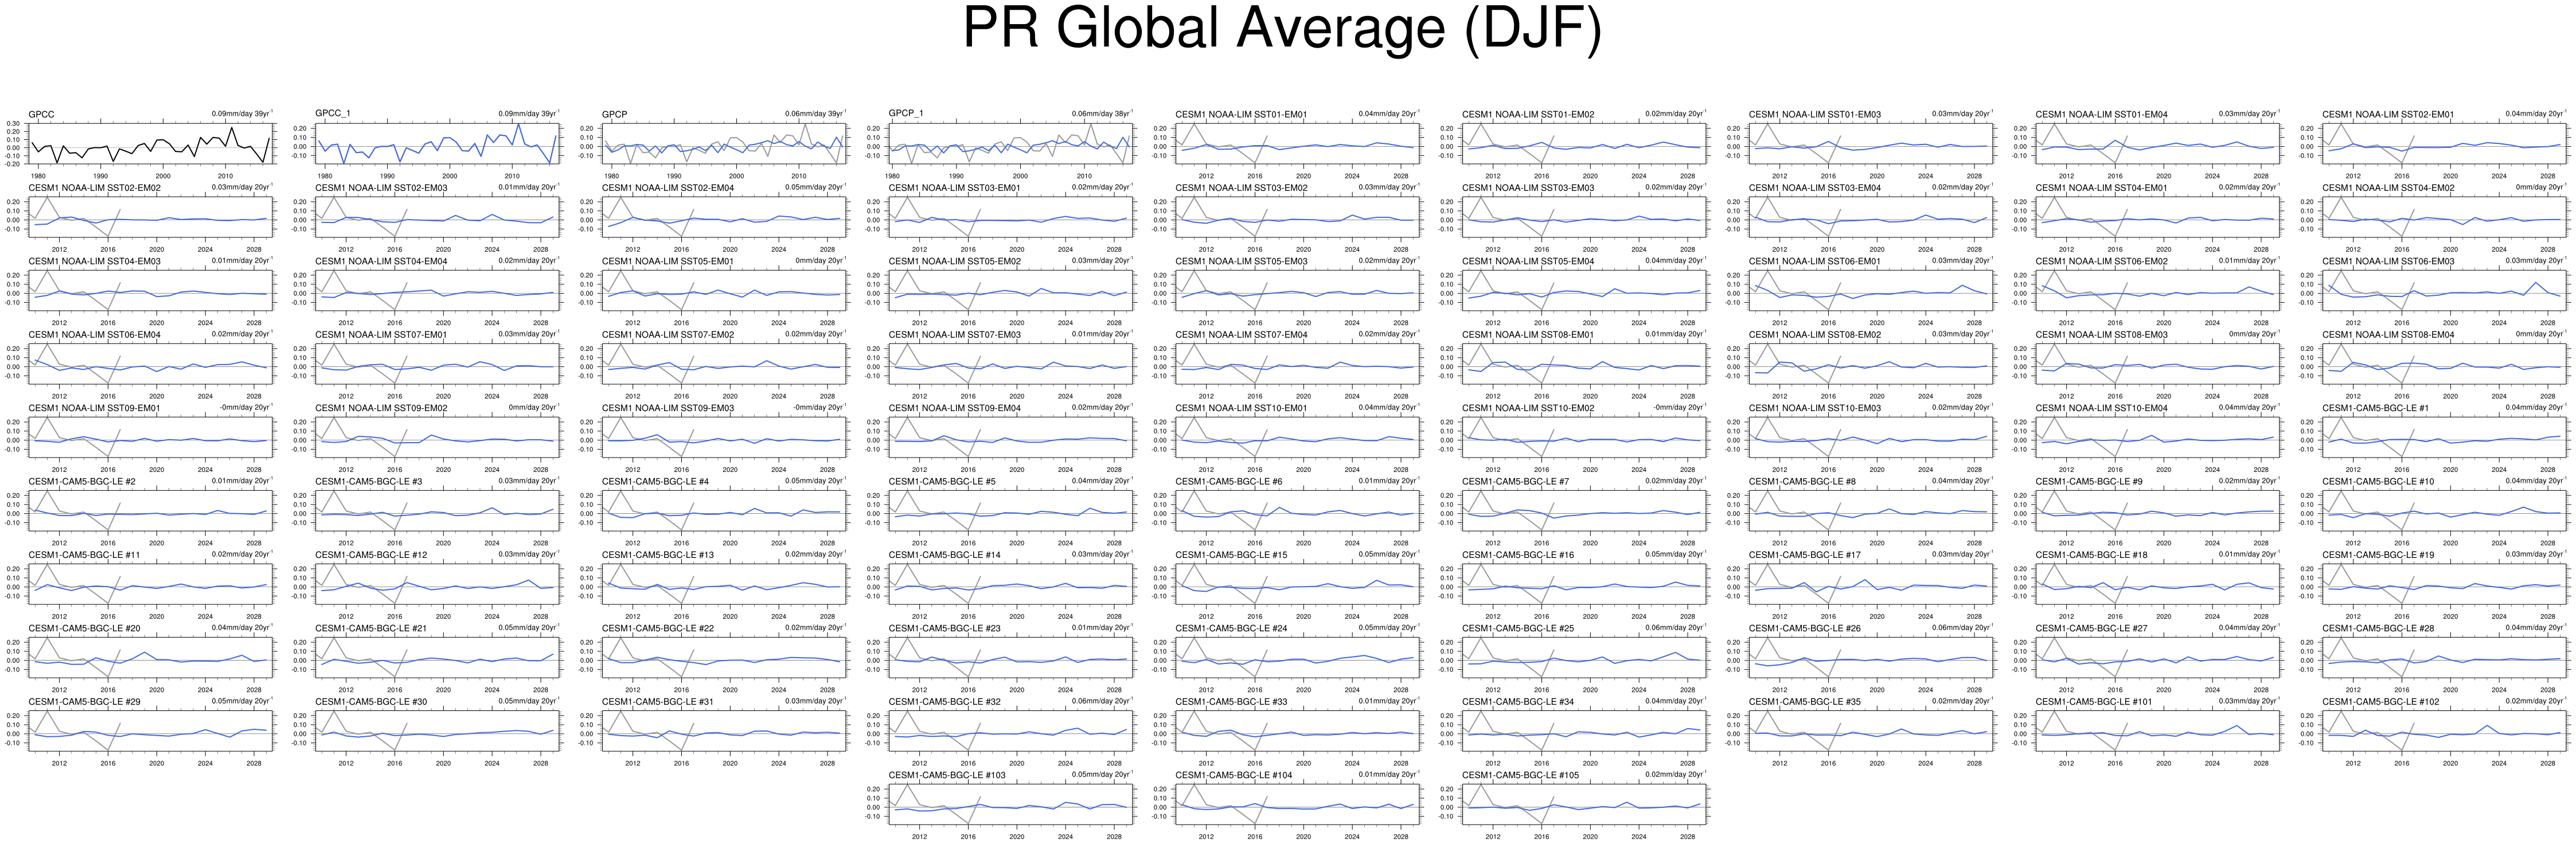Select CESM1-CAM5-BGC-LE #15 time series
2576x844 pixels.
tap(1297, 583)
